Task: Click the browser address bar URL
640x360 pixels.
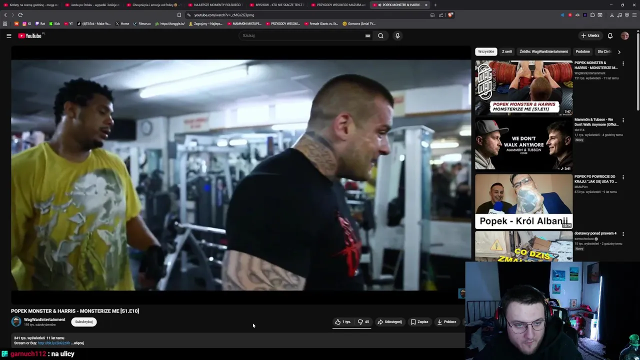Action: coord(224,15)
